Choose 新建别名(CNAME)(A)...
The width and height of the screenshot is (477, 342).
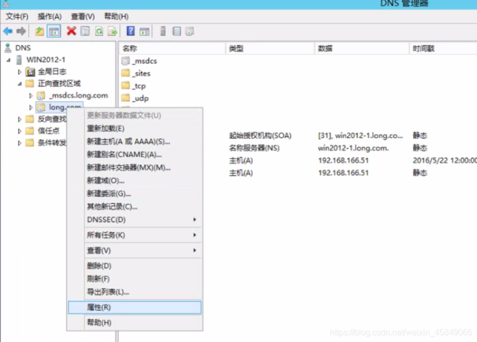tap(135, 155)
